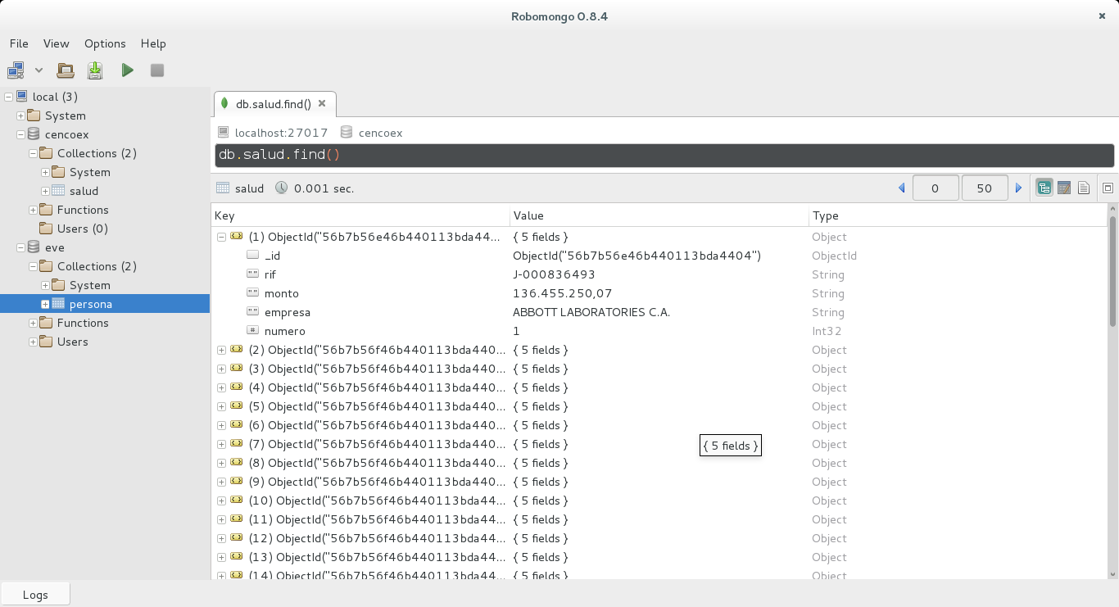Run the query with the green Execute button
This screenshot has width=1119, height=607.
(x=127, y=70)
